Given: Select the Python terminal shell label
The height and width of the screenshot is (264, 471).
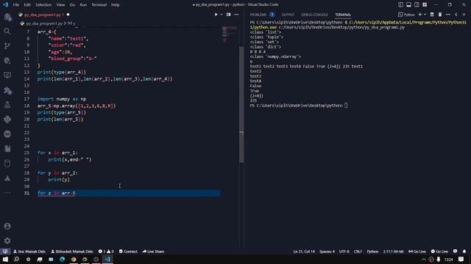Looking at the screenshot, I should (x=406, y=15).
